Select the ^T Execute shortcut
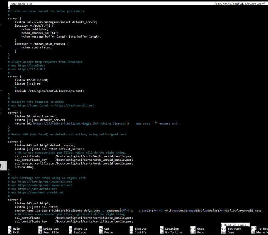268x235 pixels. click(138, 229)
